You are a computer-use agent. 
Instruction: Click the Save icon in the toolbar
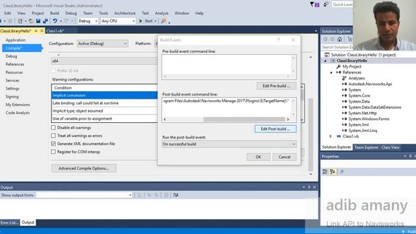click(38, 21)
